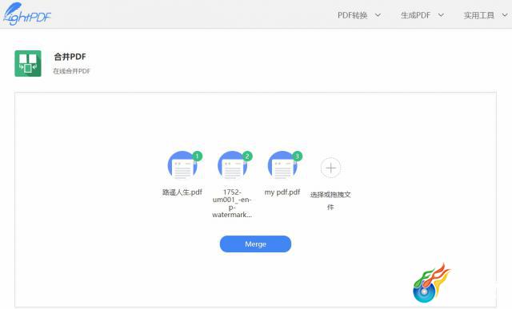
Task: Click the green badge numbered 1
Action: (198, 156)
